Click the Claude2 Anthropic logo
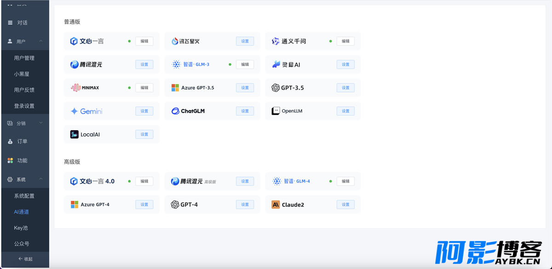 point(276,205)
